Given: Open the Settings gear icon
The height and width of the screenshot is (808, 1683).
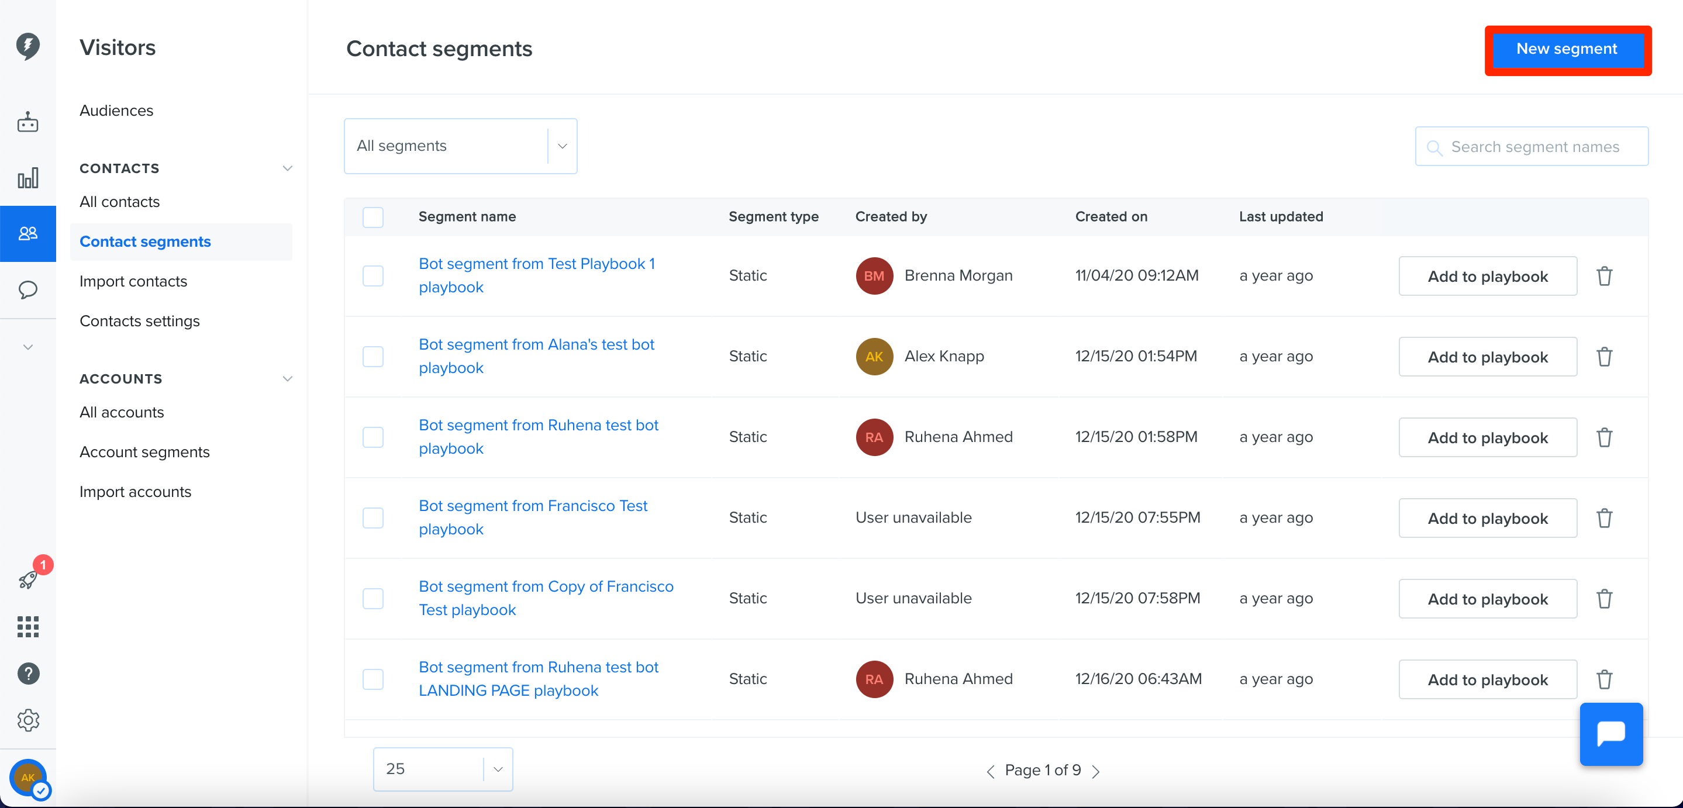Looking at the screenshot, I should click(27, 720).
